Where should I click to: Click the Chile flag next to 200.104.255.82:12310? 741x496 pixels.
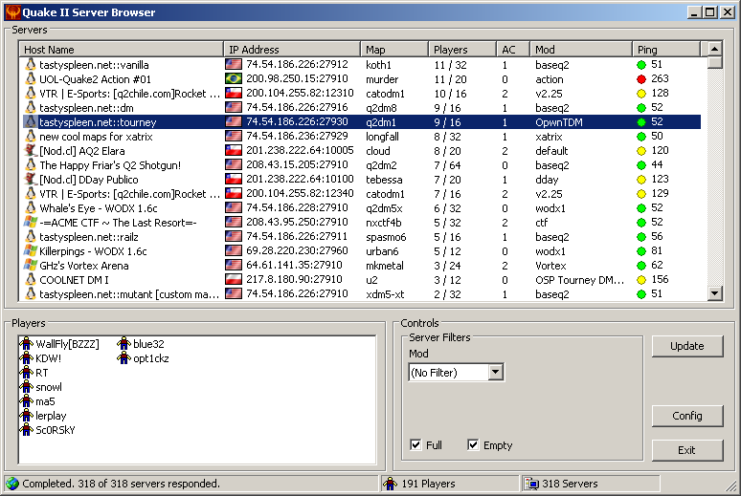pos(234,93)
